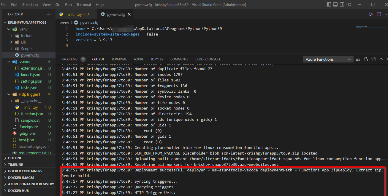
Task: Open Azure Functions output channel dropdown
Action: point(328,59)
